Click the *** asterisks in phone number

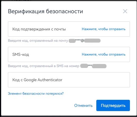[90, 65]
